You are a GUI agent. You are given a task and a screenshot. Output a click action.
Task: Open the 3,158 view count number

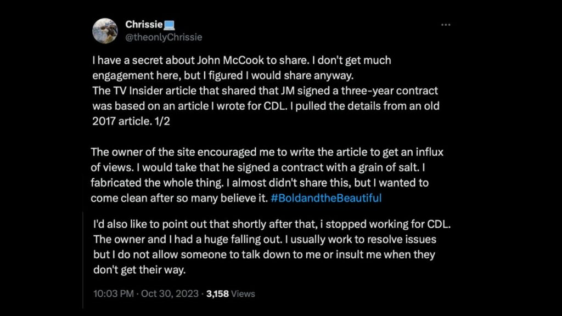[217, 294]
